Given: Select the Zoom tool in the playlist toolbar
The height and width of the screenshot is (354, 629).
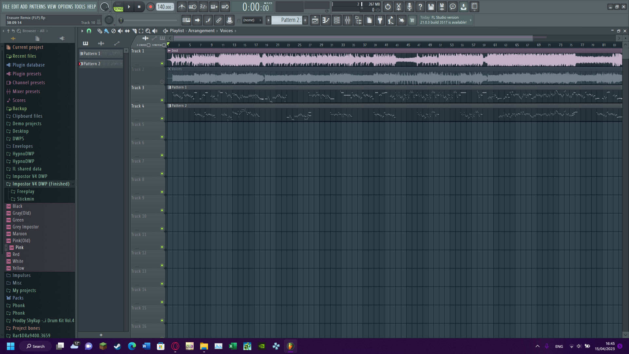Looking at the screenshot, I should coord(148,31).
